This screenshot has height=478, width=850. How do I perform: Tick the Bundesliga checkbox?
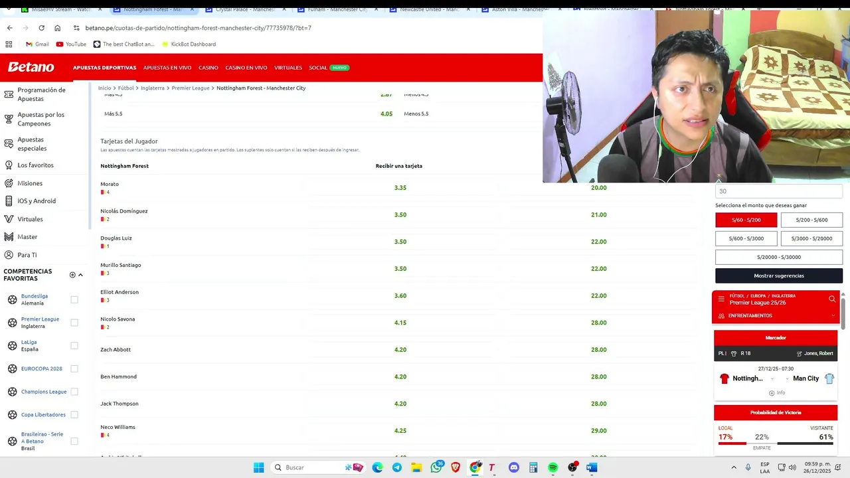pyautogui.click(x=74, y=299)
